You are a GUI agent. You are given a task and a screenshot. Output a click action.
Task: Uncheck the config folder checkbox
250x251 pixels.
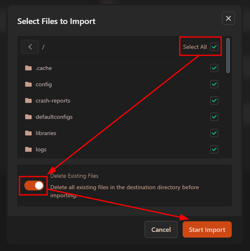coord(214,84)
